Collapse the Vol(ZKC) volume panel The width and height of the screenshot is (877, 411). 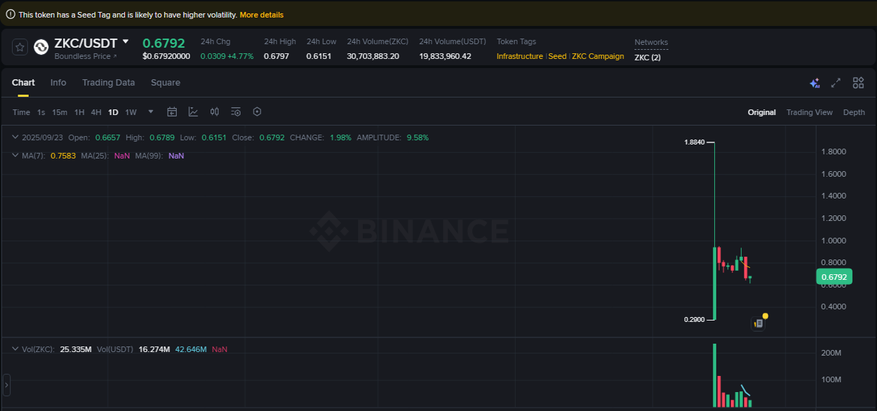(x=15, y=349)
